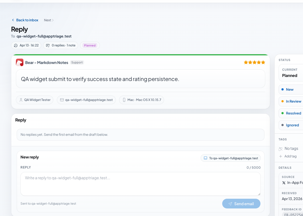Screen dimensions: 303x216
Task: Click the Feedback ID value
Action: [x=292, y=214]
